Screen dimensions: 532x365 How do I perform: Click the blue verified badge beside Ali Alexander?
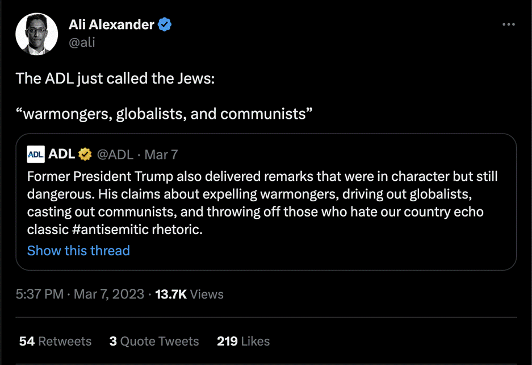point(165,24)
